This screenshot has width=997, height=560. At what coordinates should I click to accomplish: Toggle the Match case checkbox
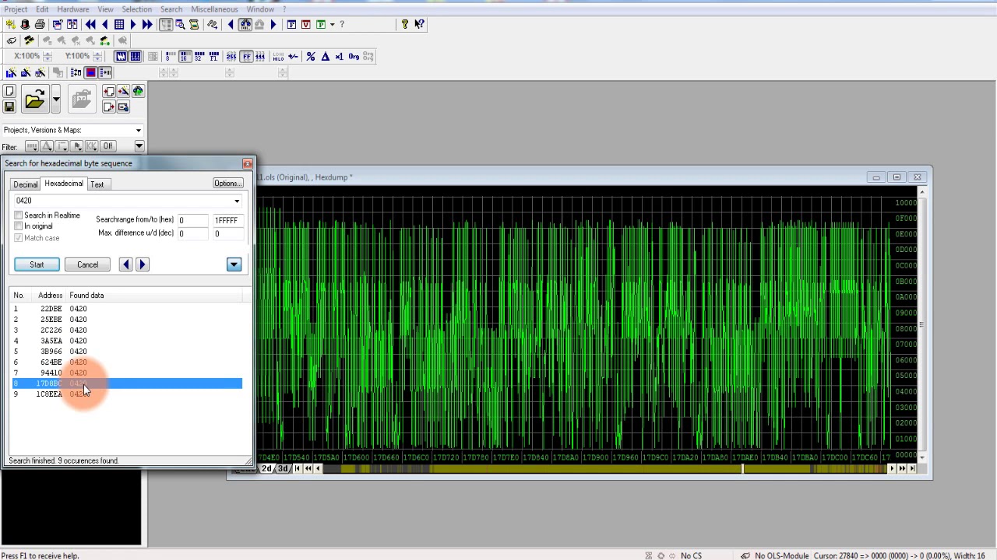tap(19, 238)
